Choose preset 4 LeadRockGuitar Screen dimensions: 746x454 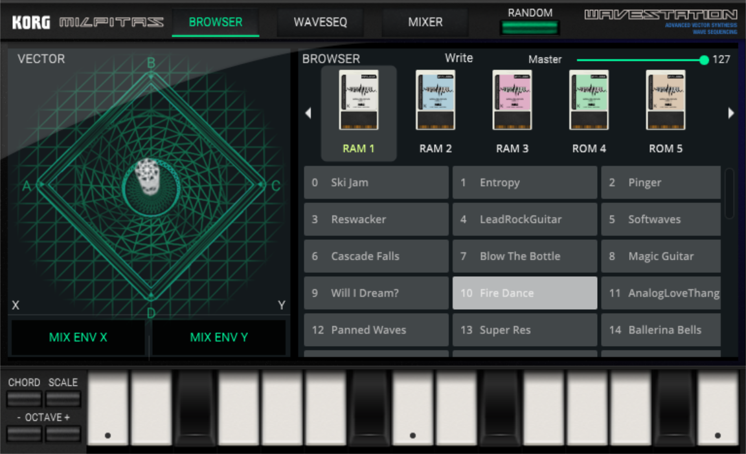[x=525, y=219]
